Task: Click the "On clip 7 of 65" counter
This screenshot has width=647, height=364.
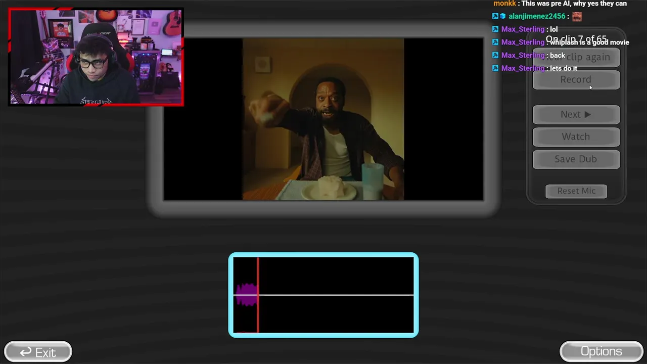Action: tap(576, 39)
